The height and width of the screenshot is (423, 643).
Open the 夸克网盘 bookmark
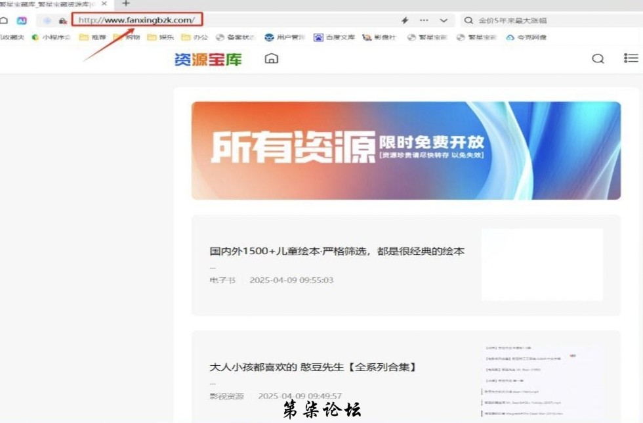(526, 37)
